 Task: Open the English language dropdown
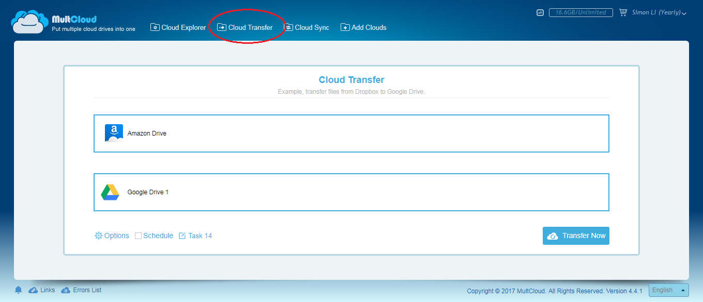(669, 290)
